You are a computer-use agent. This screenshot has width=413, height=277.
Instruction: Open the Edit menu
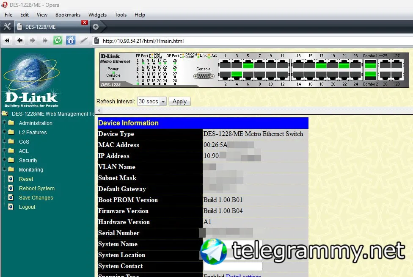coord(25,15)
